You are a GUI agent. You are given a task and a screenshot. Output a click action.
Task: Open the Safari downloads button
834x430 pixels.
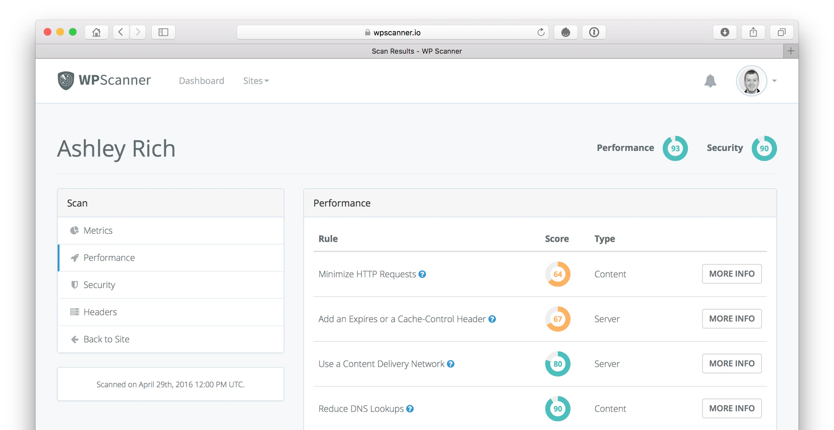click(x=725, y=32)
